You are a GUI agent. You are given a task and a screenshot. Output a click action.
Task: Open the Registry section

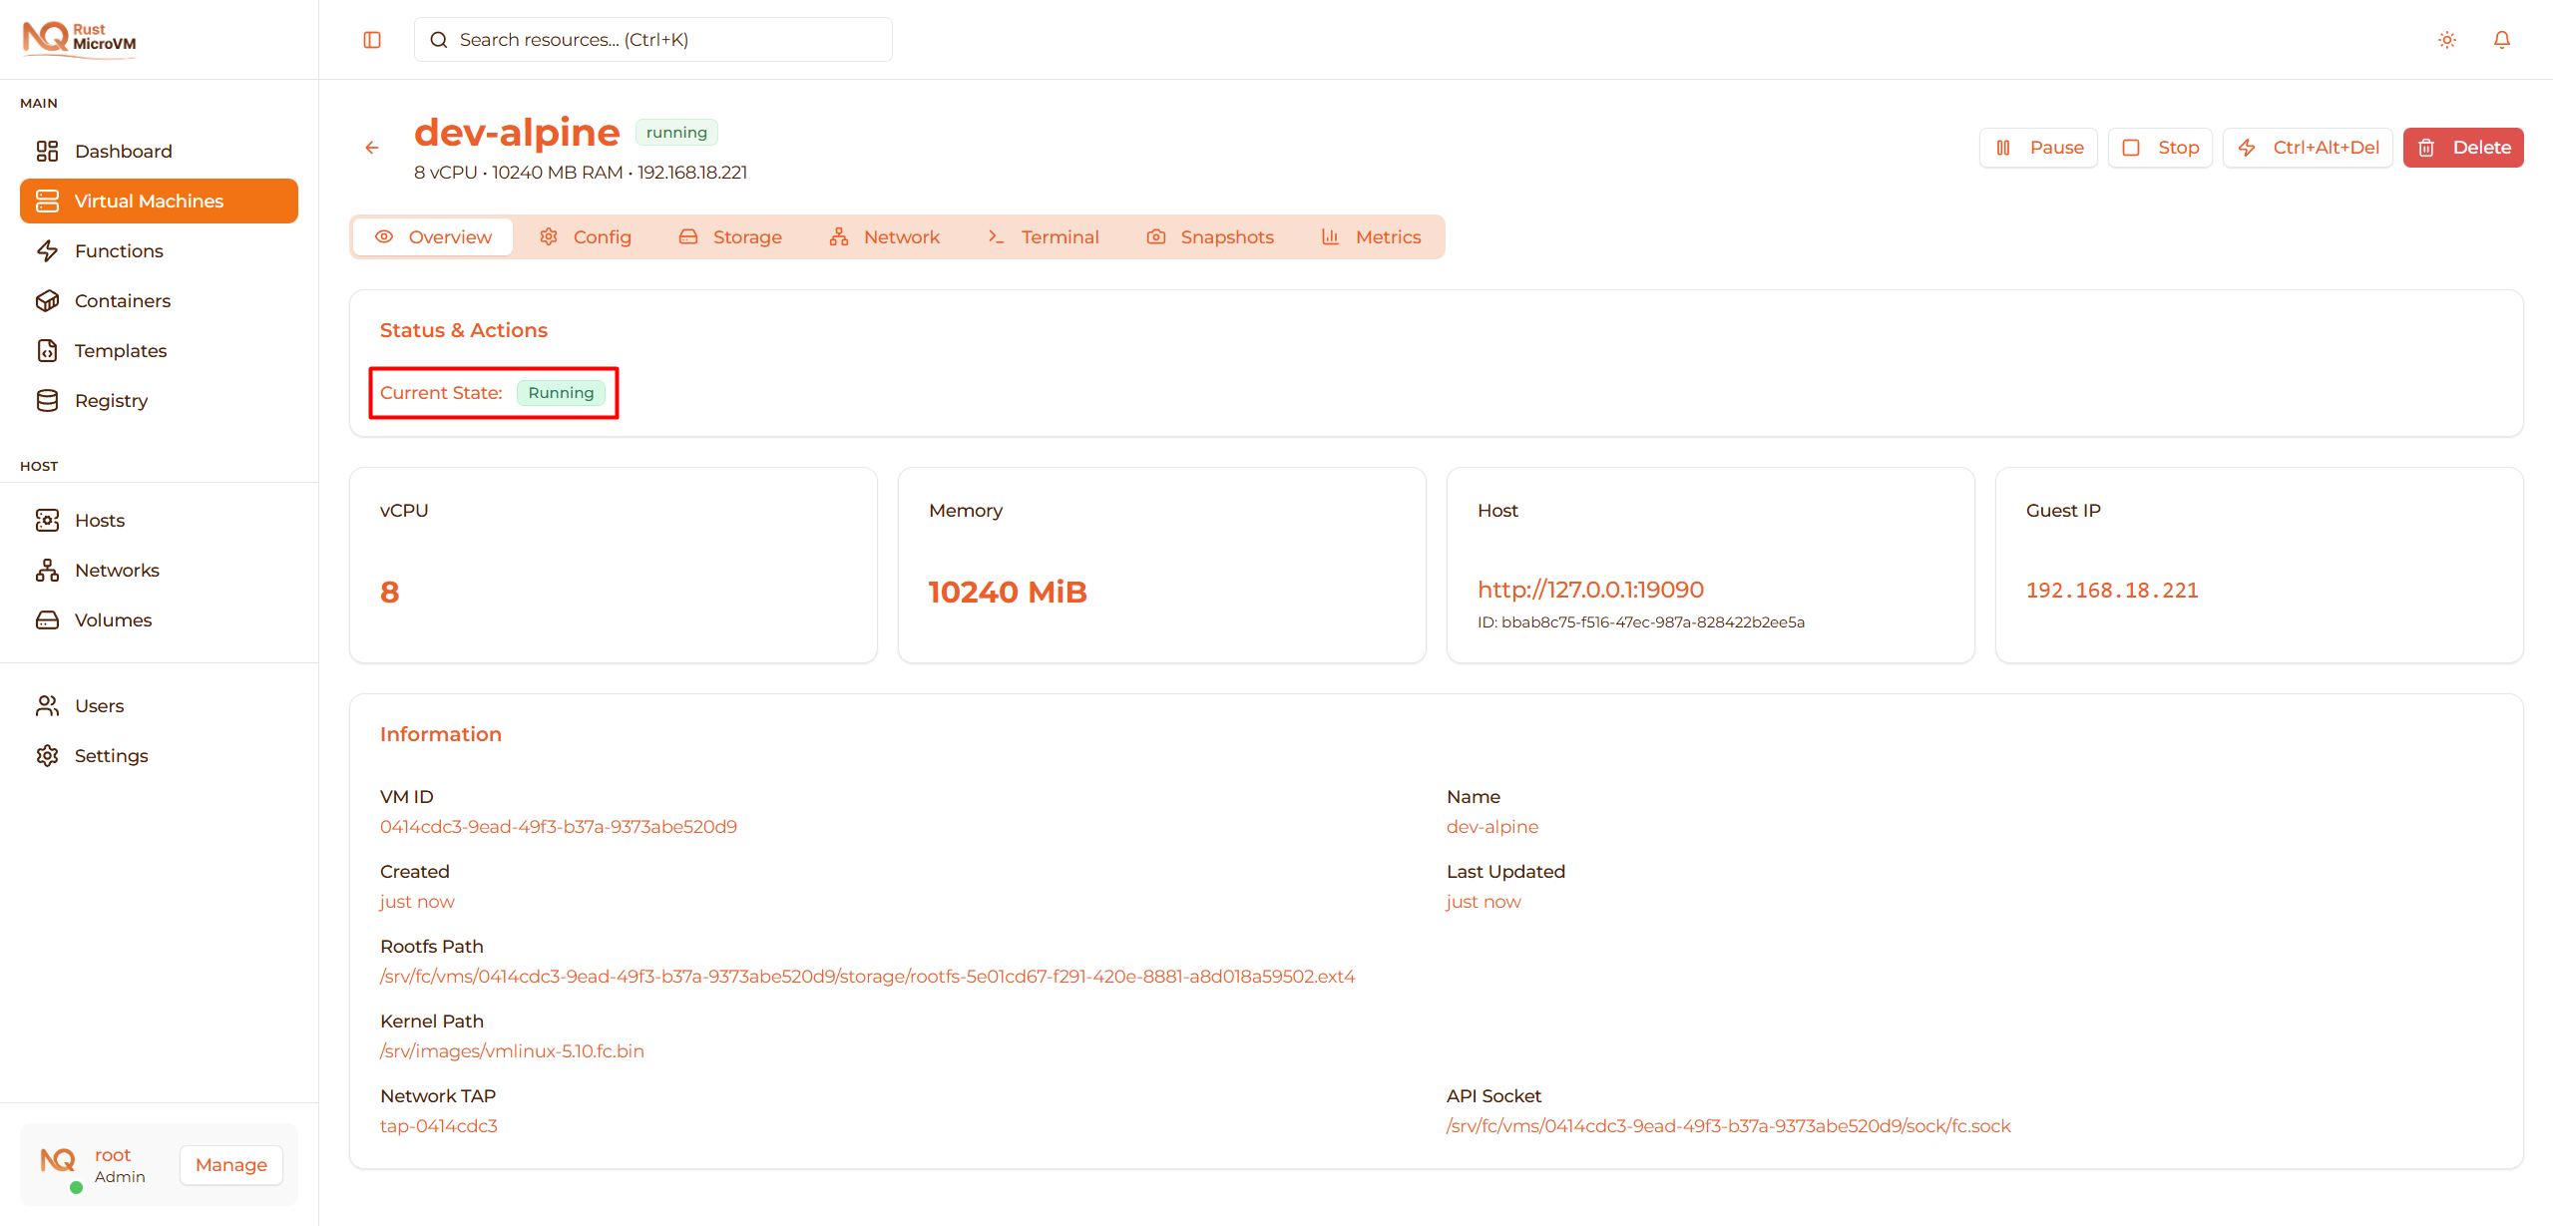tap(113, 400)
